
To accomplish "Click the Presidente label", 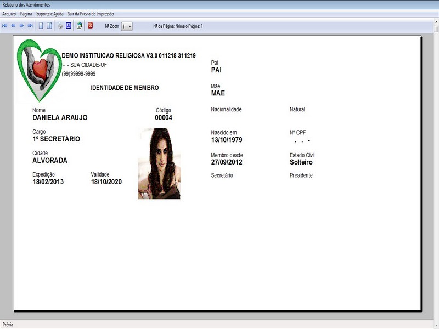I will (301, 175).
